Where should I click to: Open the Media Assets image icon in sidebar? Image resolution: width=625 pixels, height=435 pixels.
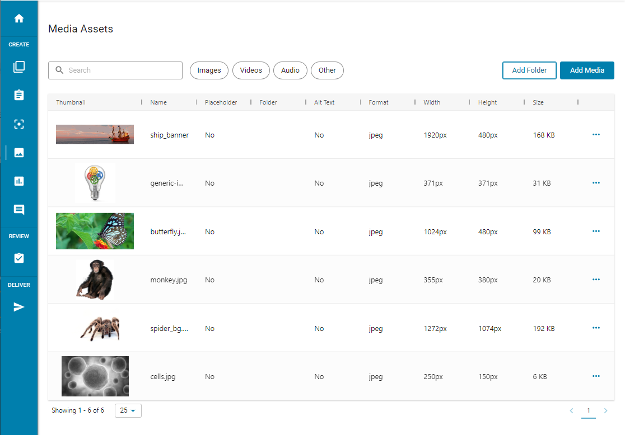click(18, 153)
